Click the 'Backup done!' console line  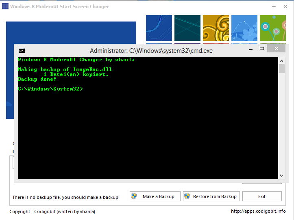click(x=37, y=79)
